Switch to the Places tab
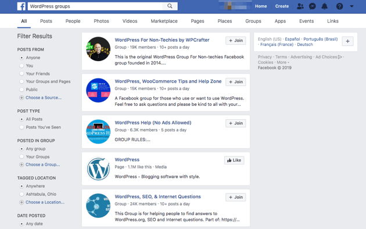The image size is (366, 229). click(225, 21)
